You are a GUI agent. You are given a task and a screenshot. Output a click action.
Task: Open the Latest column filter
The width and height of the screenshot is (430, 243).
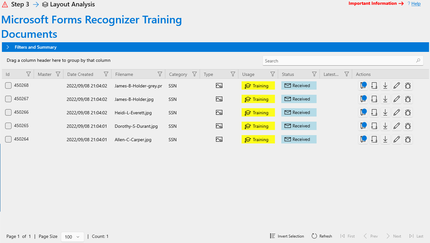click(x=347, y=74)
